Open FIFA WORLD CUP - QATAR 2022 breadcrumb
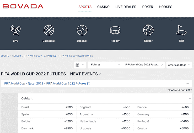The width and height of the screenshot is (194, 133). click(x=40, y=56)
